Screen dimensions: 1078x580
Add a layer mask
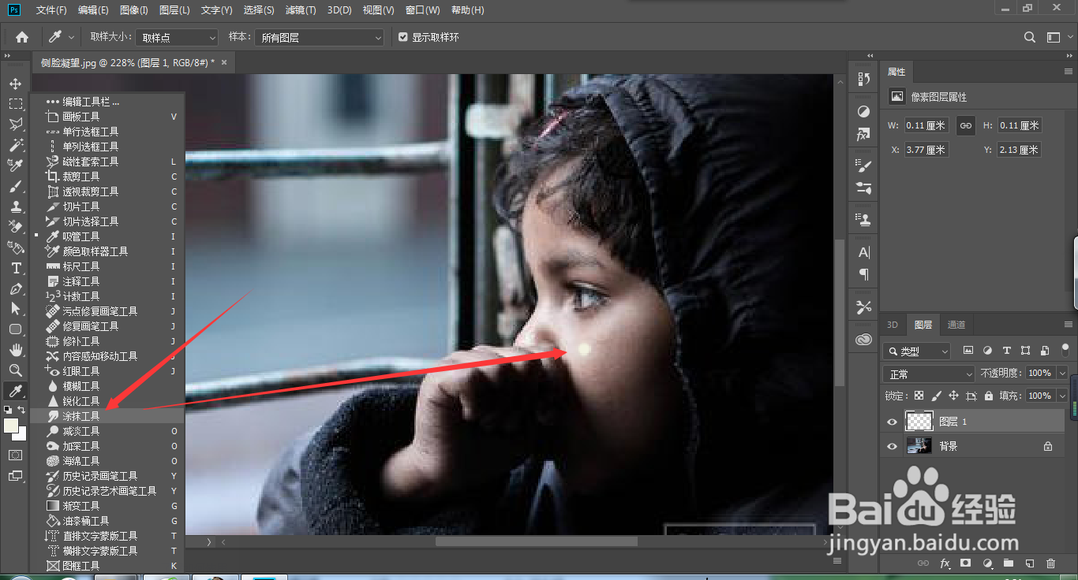coord(966,563)
